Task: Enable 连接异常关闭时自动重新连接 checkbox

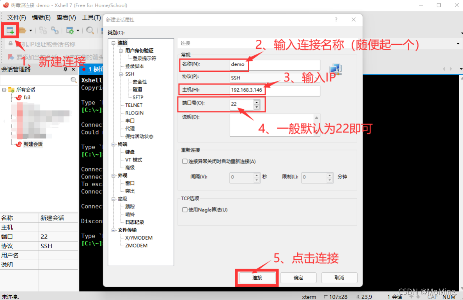Action: tap(185, 161)
